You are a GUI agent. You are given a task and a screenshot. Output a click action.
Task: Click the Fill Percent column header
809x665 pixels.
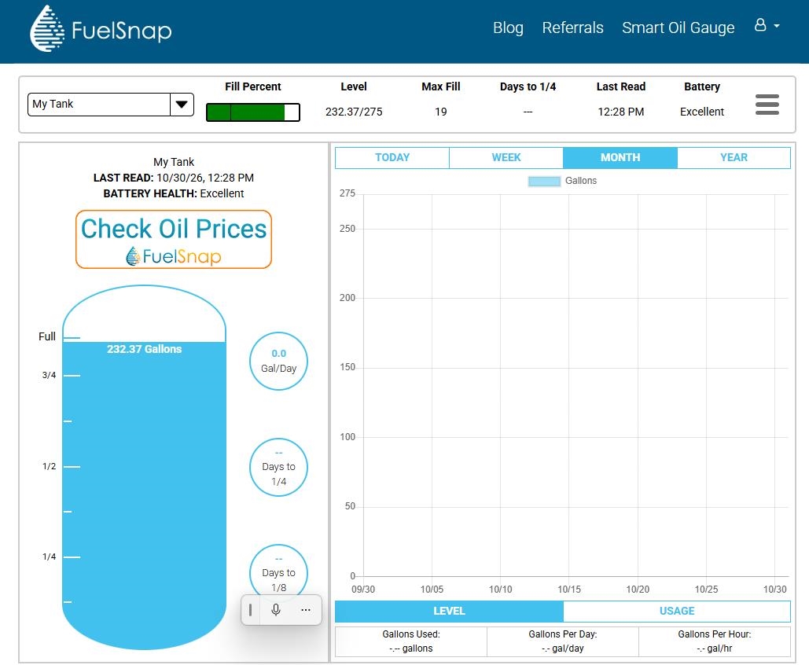point(253,86)
